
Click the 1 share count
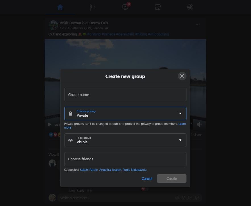pos(196,135)
